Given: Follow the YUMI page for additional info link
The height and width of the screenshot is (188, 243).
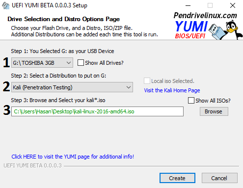Looking at the screenshot, I should (73, 157).
